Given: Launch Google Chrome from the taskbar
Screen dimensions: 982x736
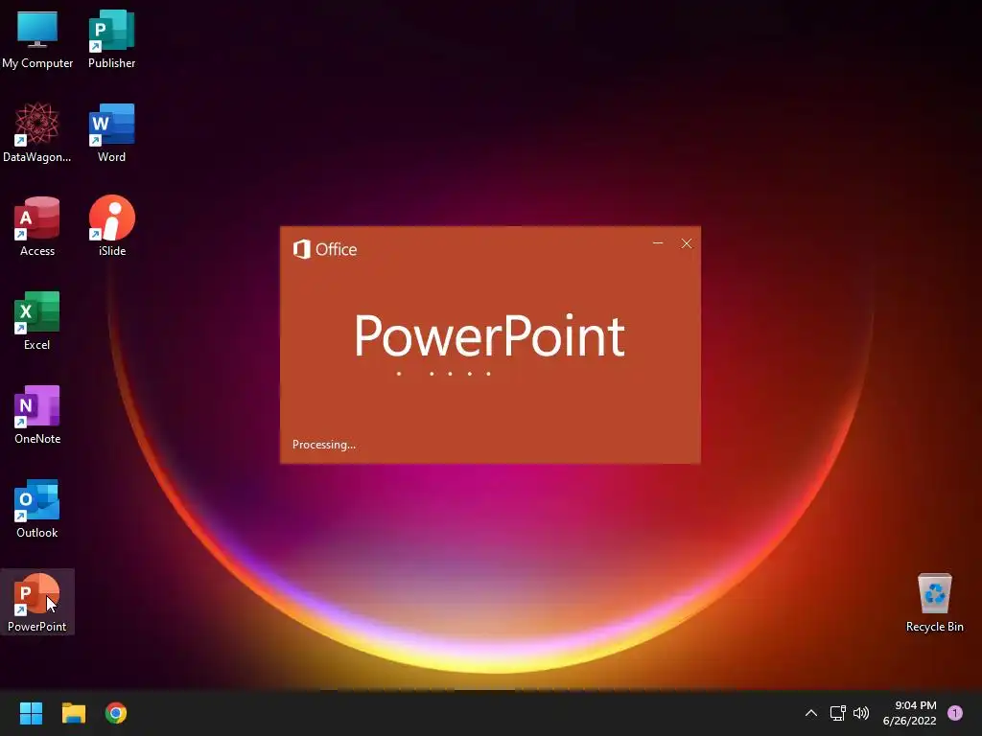Looking at the screenshot, I should click(116, 713).
